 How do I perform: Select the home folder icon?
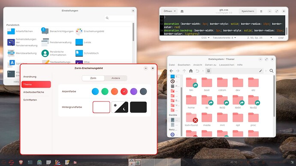pos(191,100)
